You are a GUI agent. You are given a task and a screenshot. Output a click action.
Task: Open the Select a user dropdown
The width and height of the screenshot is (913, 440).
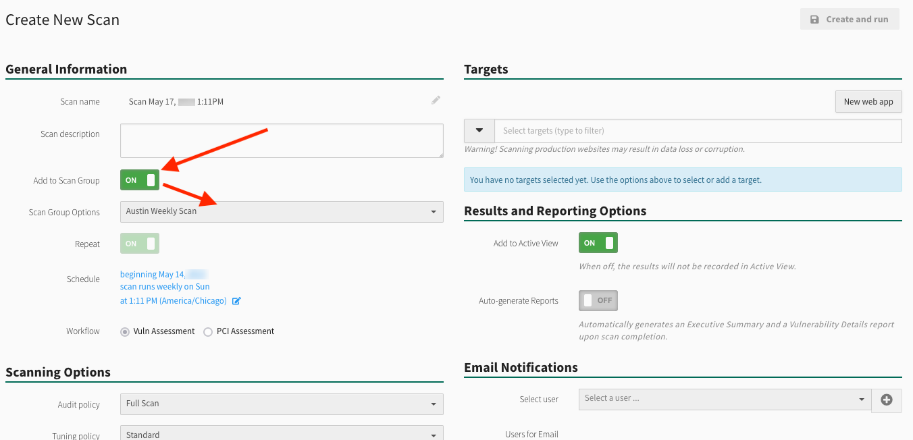pyautogui.click(x=725, y=399)
